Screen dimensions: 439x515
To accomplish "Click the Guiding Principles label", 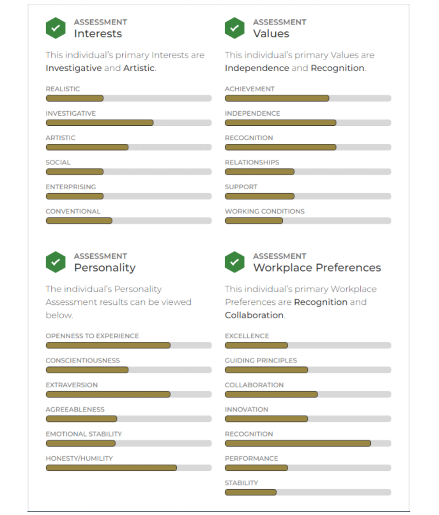I will click(261, 361).
